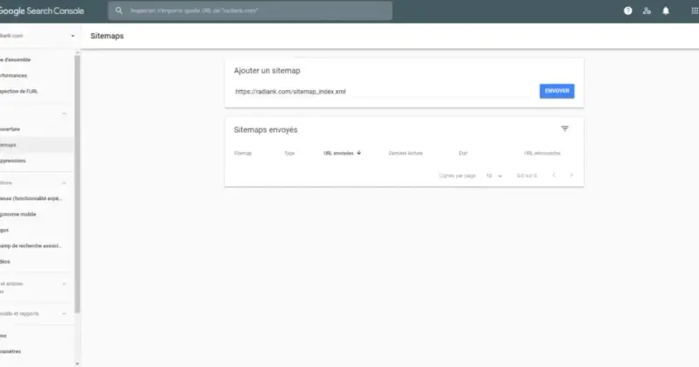Screen dimensions: 699x367
Task: Click the Sitemap column header
Action: [x=243, y=153]
